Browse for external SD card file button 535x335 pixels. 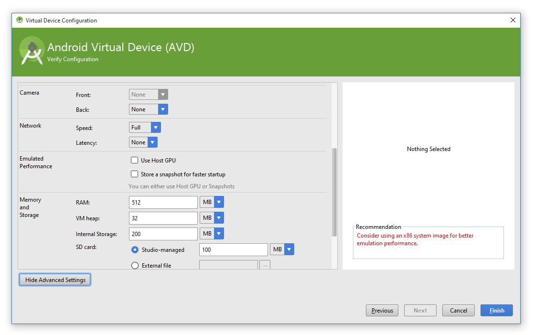click(265, 265)
